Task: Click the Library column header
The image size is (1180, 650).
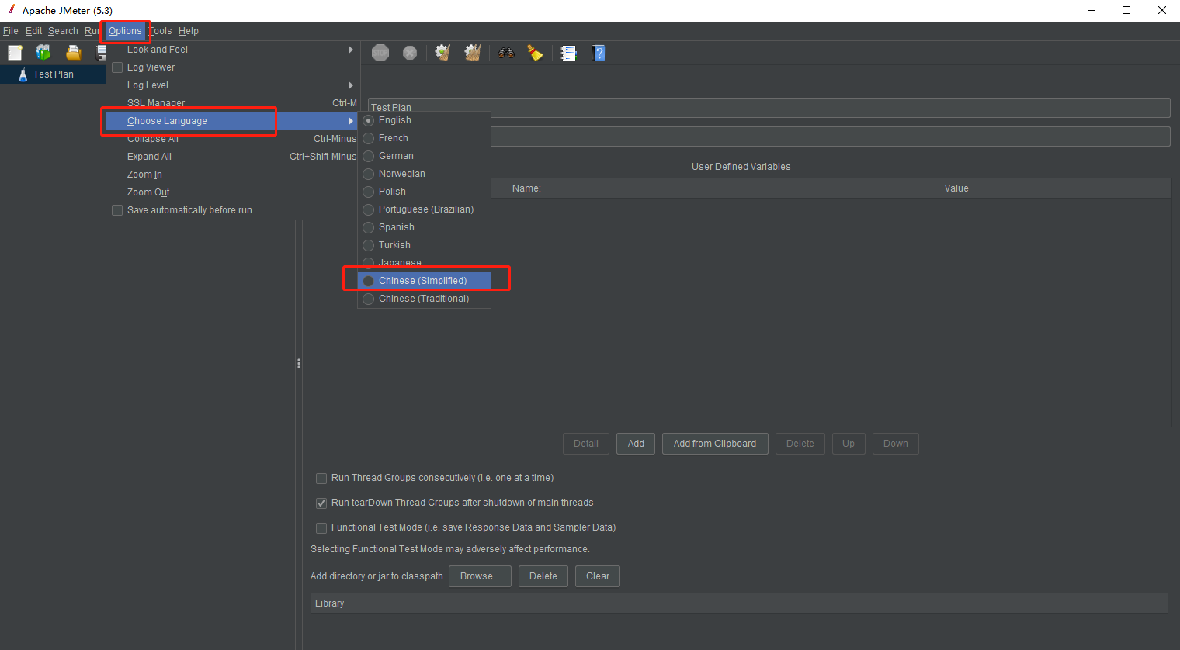Action: pos(740,603)
